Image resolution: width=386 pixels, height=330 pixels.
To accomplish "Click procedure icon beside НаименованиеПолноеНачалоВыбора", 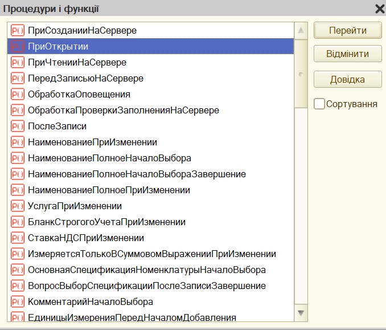I will (18, 158).
